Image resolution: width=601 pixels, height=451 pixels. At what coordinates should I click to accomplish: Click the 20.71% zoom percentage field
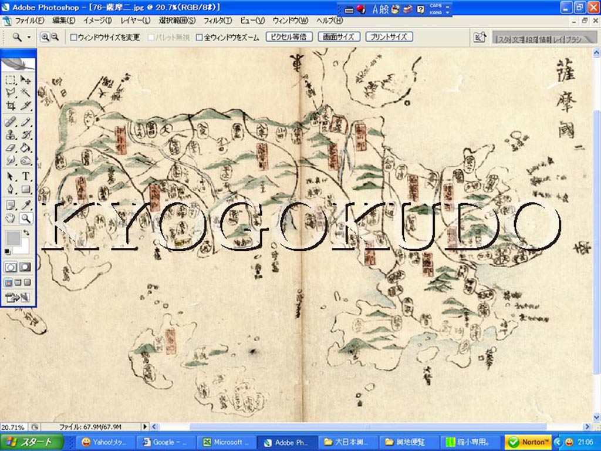[x=13, y=427]
